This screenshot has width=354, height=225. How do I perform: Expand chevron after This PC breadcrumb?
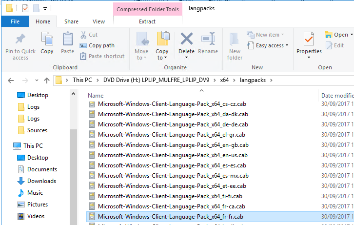[98, 80]
